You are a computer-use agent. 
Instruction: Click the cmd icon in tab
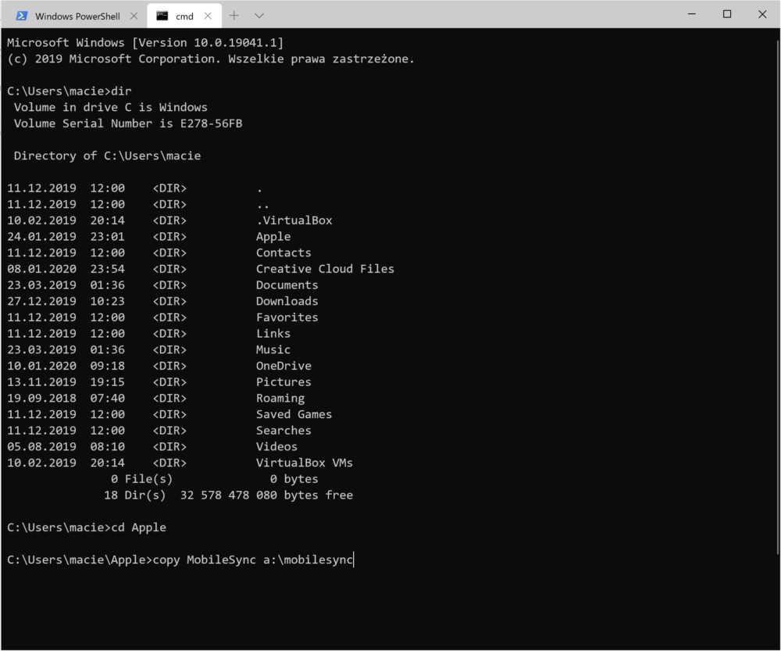pyautogui.click(x=162, y=16)
